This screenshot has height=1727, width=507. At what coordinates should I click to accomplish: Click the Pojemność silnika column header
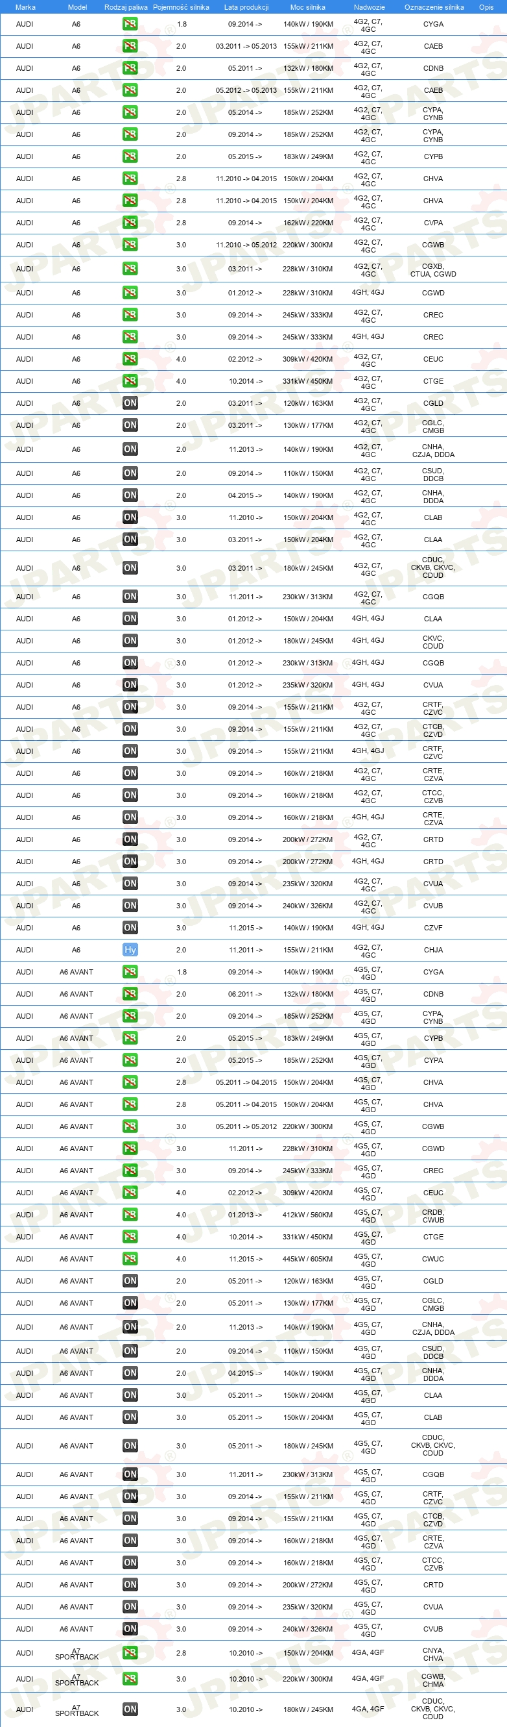click(x=181, y=7)
